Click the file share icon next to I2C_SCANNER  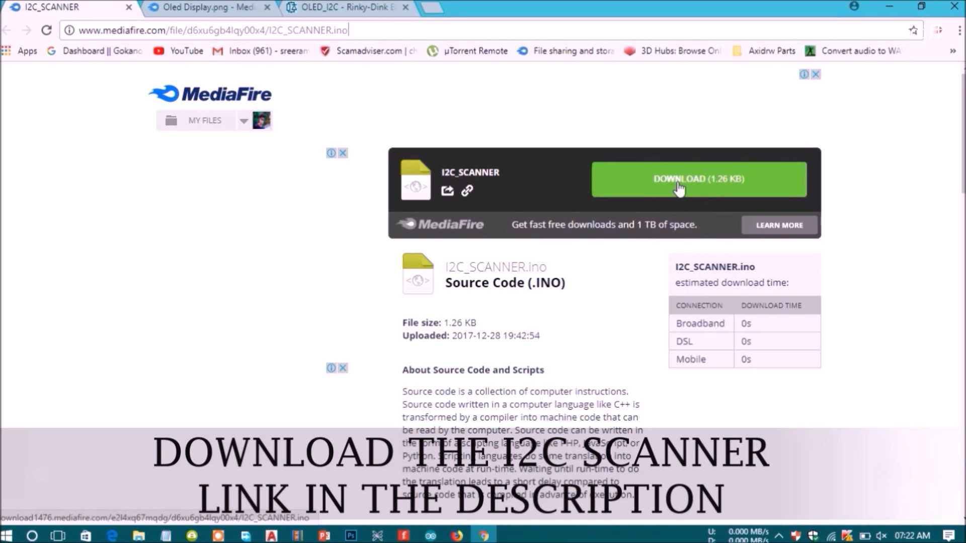[x=447, y=191]
